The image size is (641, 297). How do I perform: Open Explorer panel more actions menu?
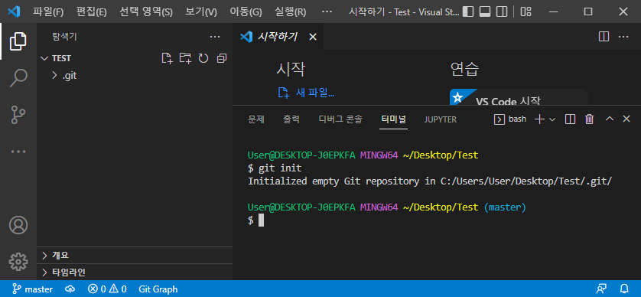click(215, 37)
